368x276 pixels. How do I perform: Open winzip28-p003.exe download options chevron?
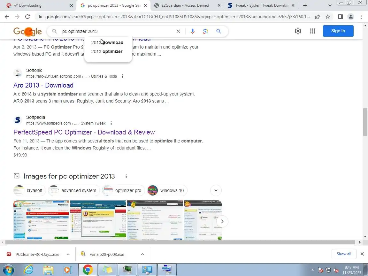142,254
